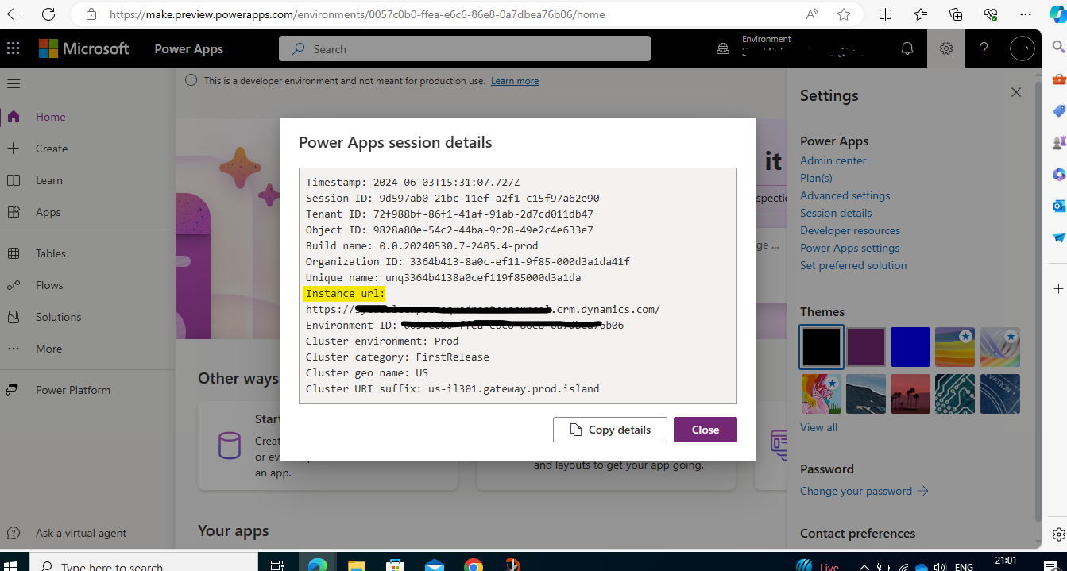The height and width of the screenshot is (571, 1067).
Task: Click the Settings gear icon
Action: tap(945, 48)
